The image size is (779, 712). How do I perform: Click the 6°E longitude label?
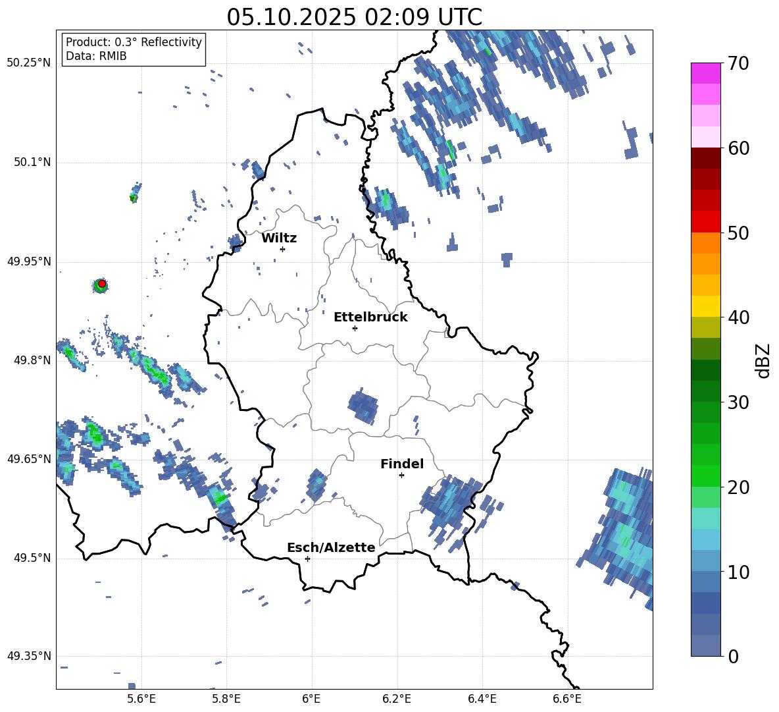[x=311, y=699]
